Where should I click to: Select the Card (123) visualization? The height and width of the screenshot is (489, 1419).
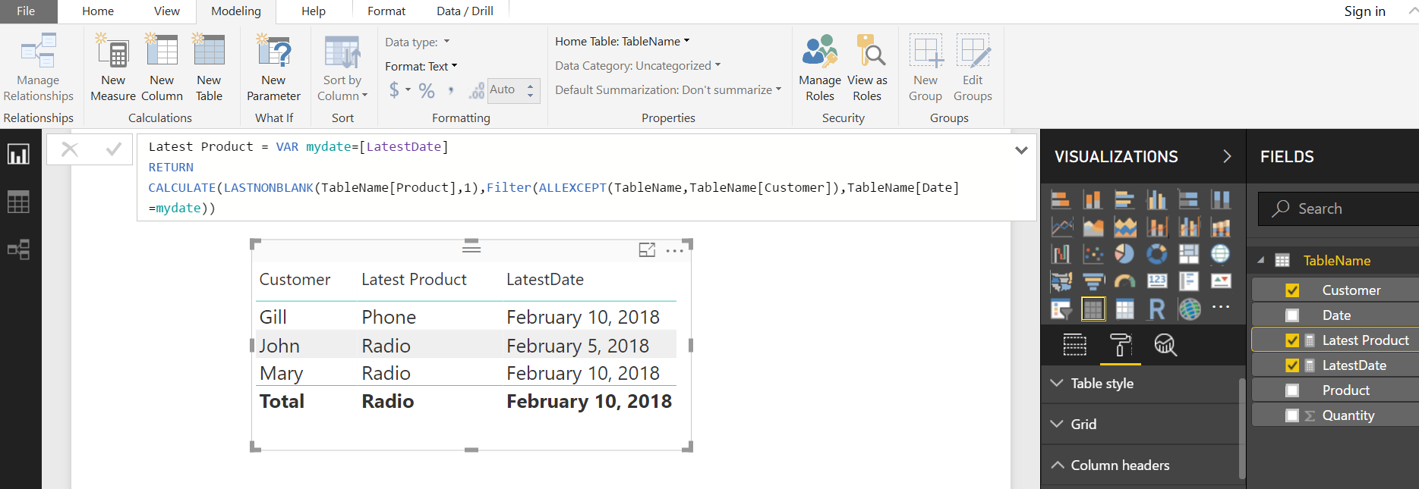point(1156,281)
